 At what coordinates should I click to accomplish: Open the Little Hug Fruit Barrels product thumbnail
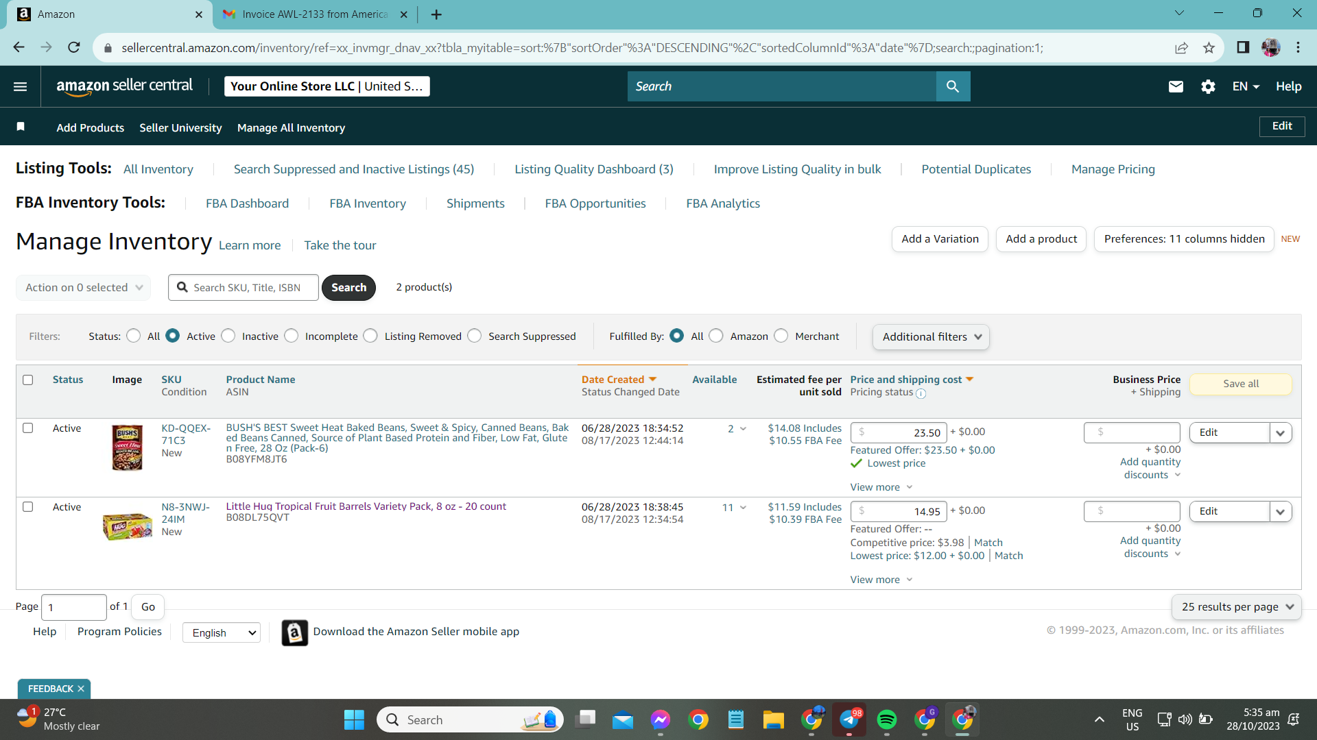pyautogui.click(x=128, y=527)
